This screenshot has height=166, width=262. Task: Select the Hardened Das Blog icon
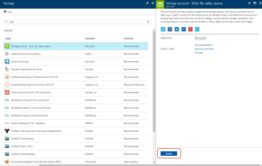click(7, 77)
